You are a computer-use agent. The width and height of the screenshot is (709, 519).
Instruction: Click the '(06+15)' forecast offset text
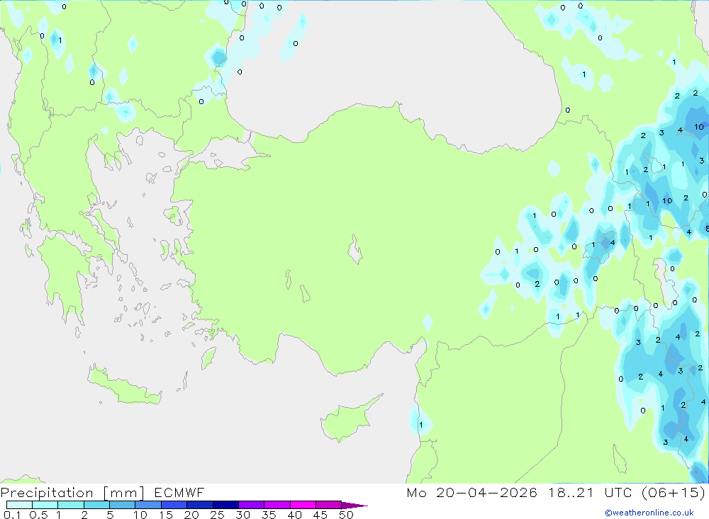point(674,492)
